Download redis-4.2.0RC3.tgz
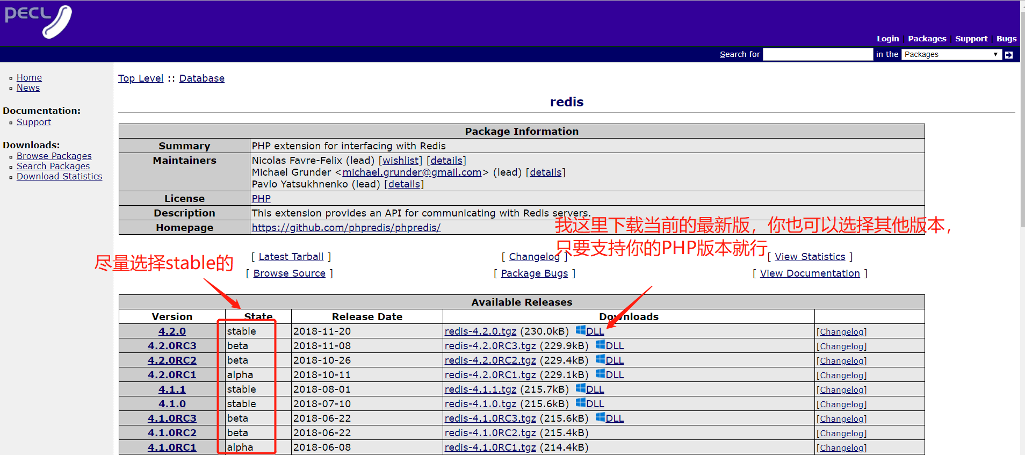The image size is (1025, 455). click(x=490, y=346)
